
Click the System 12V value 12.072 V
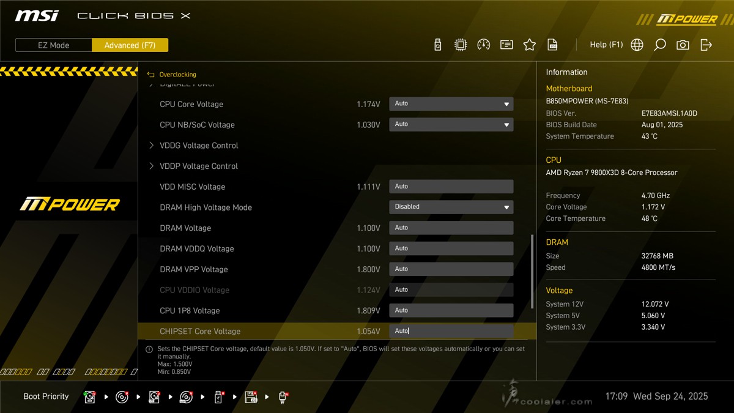pyautogui.click(x=655, y=304)
